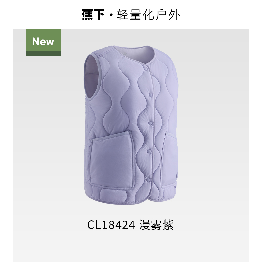The image size is (262, 262).
Task: Click the large left patch pocket
Action: (x=112, y=161)
